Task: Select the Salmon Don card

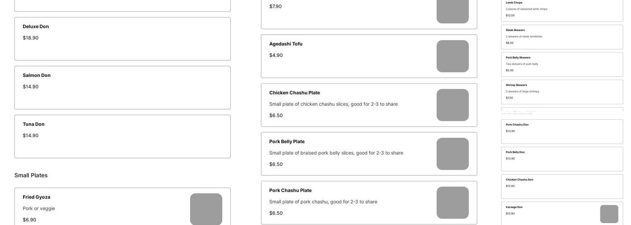Action: (x=122, y=88)
